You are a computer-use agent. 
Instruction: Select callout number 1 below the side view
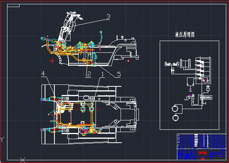[x=103, y=74]
